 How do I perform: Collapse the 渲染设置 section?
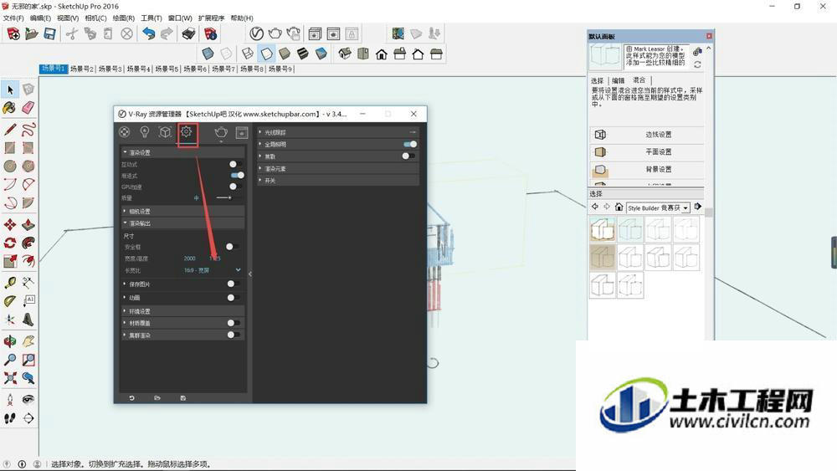pos(183,152)
